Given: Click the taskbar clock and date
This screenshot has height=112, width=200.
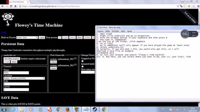Looking at the screenshot, I should [x=193, y=110].
